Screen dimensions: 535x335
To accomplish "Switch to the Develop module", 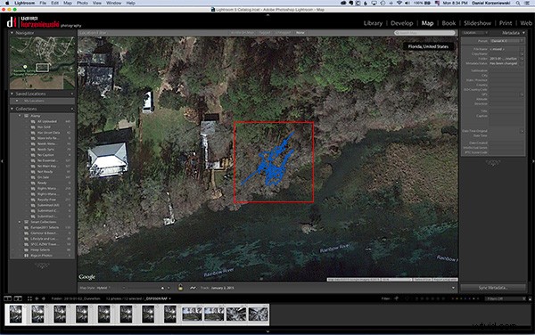I will [401, 23].
